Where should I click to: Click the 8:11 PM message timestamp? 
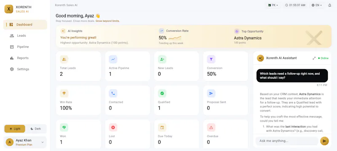(322, 85)
